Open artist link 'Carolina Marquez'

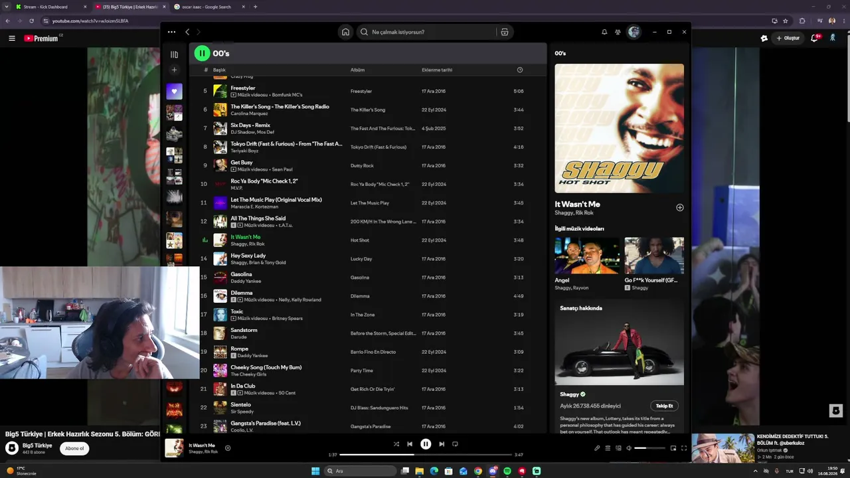click(249, 114)
